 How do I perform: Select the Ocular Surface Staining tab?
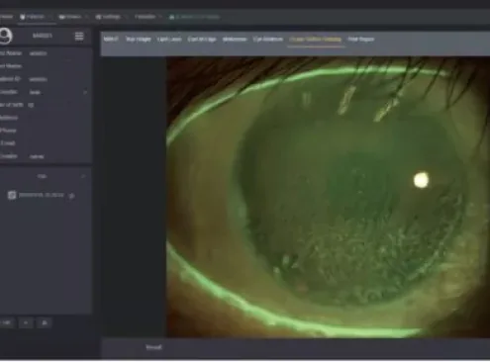[x=316, y=39]
